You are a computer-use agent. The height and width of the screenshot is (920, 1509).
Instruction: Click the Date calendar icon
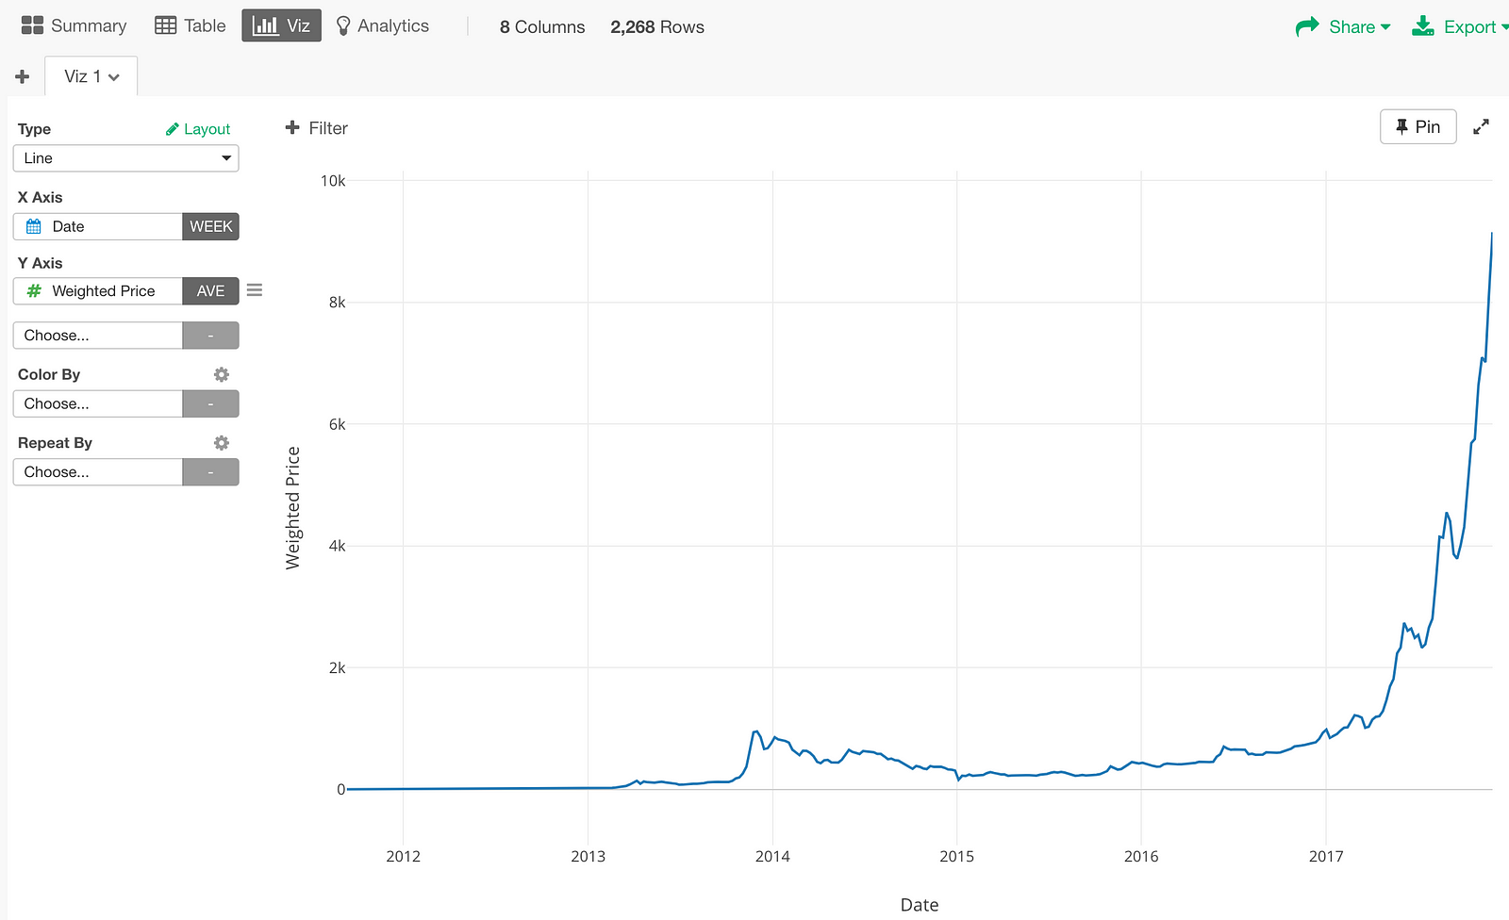34,226
